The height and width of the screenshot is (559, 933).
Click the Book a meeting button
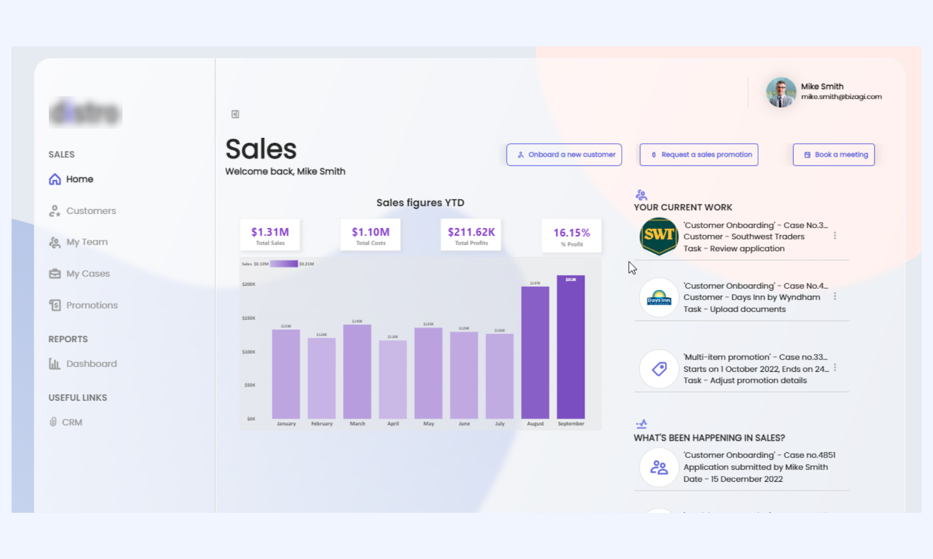[x=834, y=155]
